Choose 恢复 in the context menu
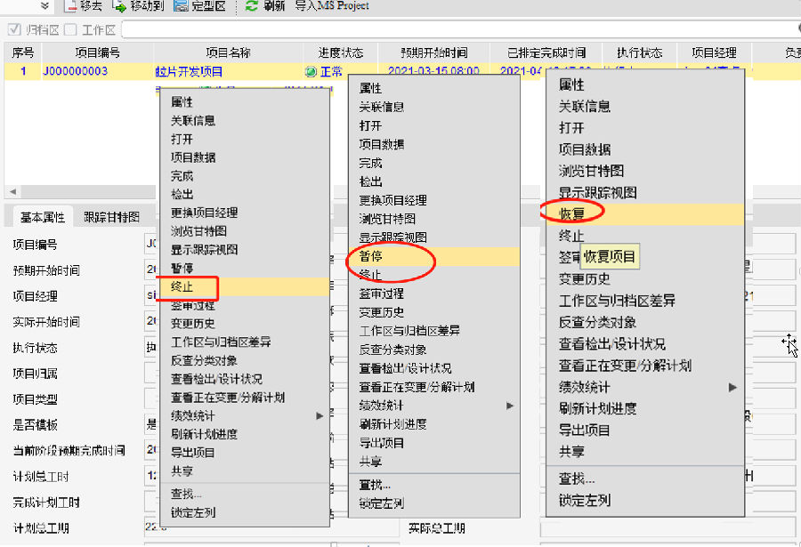Image resolution: width=801 pixels, height=547 pixels. 644,214
